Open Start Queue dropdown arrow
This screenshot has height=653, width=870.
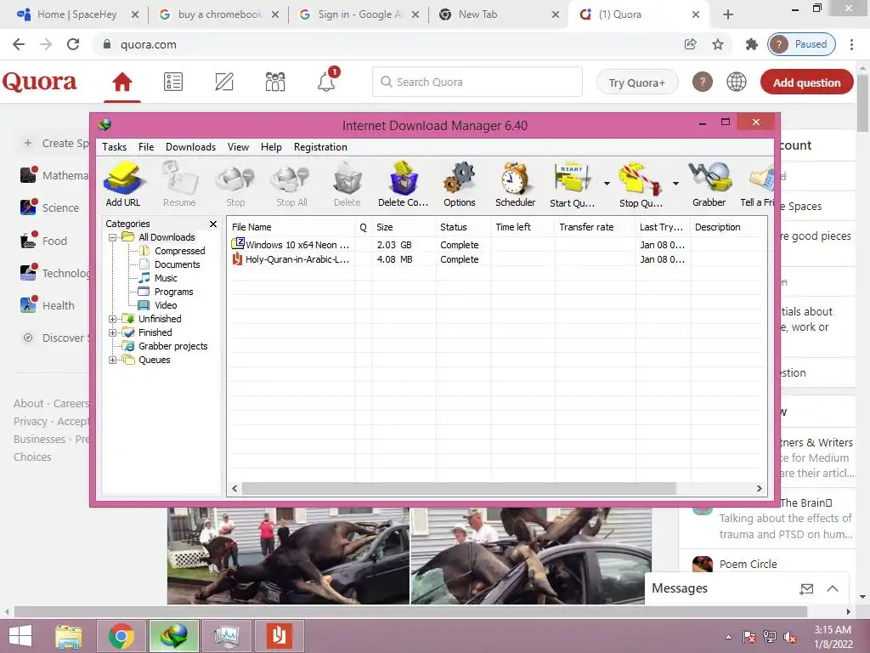(607, 184)
